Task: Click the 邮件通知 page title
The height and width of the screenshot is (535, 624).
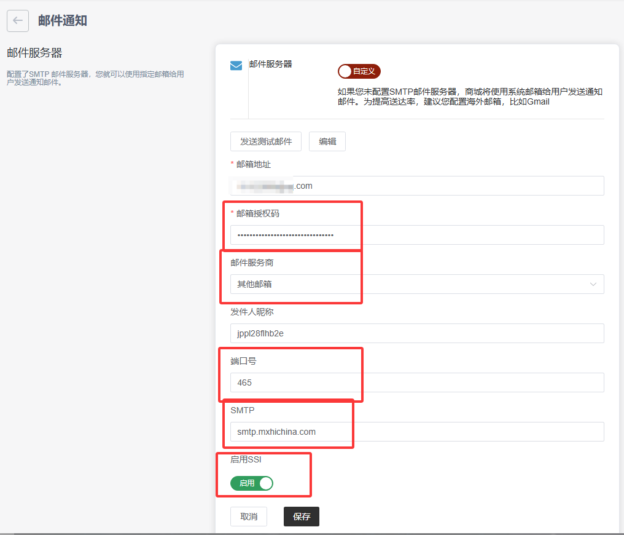Action: (63, 20)
